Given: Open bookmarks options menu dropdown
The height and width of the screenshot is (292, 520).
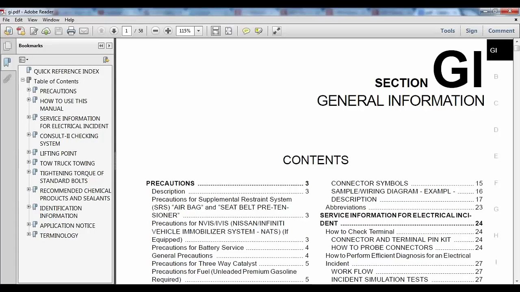Looking at the screenshot, I should click(x=24, y=60).
